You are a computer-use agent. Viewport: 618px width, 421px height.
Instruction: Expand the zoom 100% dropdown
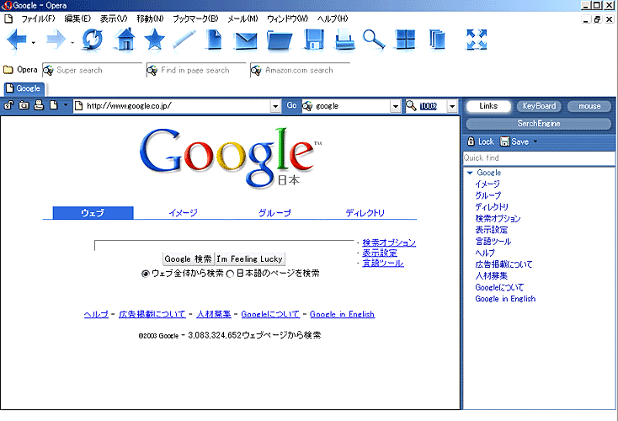pos(451,106)
